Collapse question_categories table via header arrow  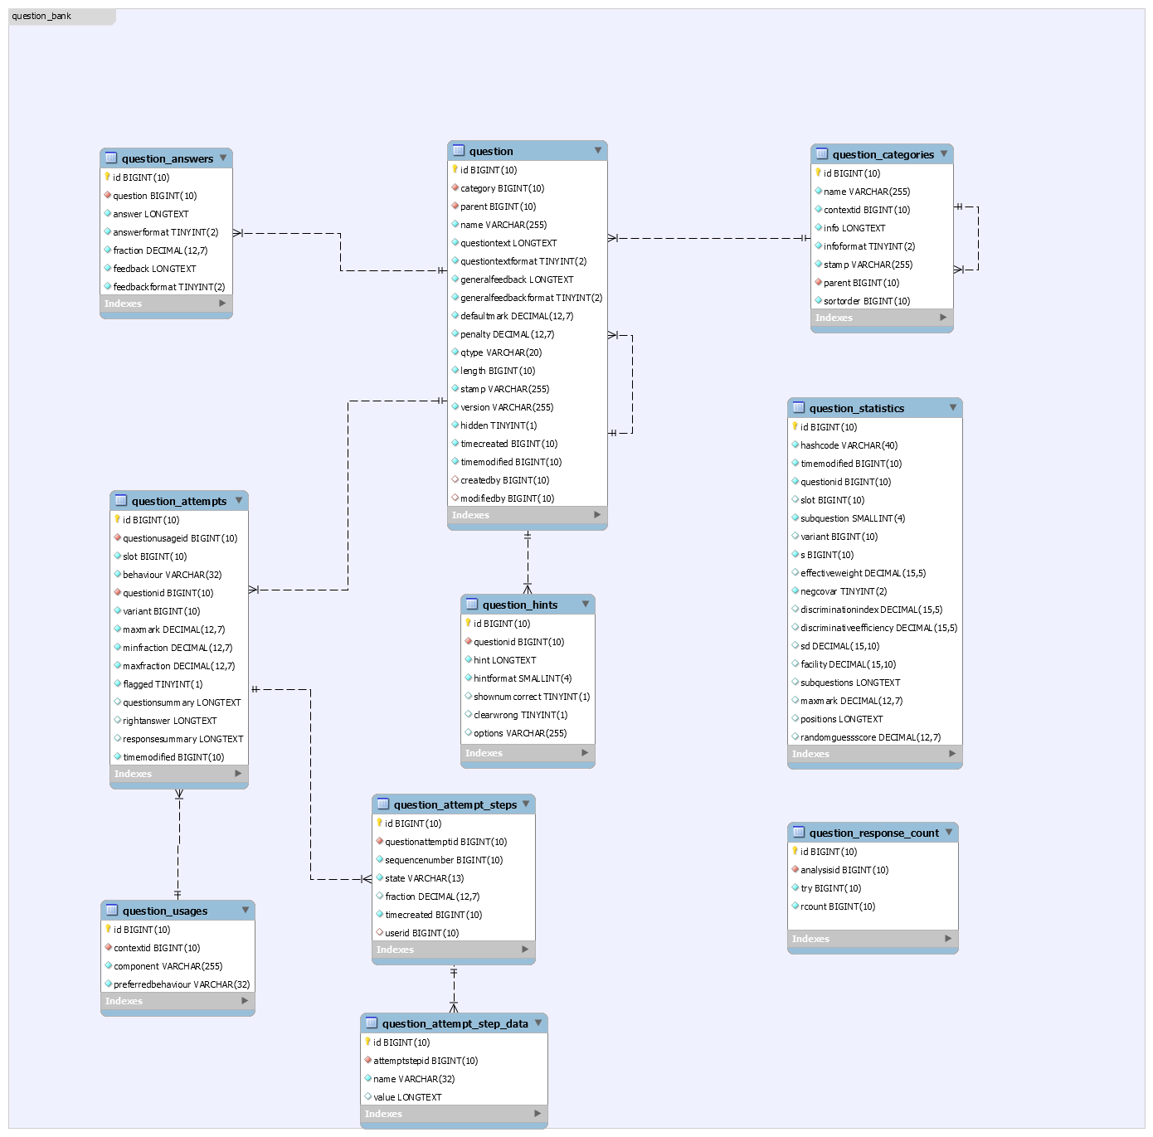(x=944, y=153)
